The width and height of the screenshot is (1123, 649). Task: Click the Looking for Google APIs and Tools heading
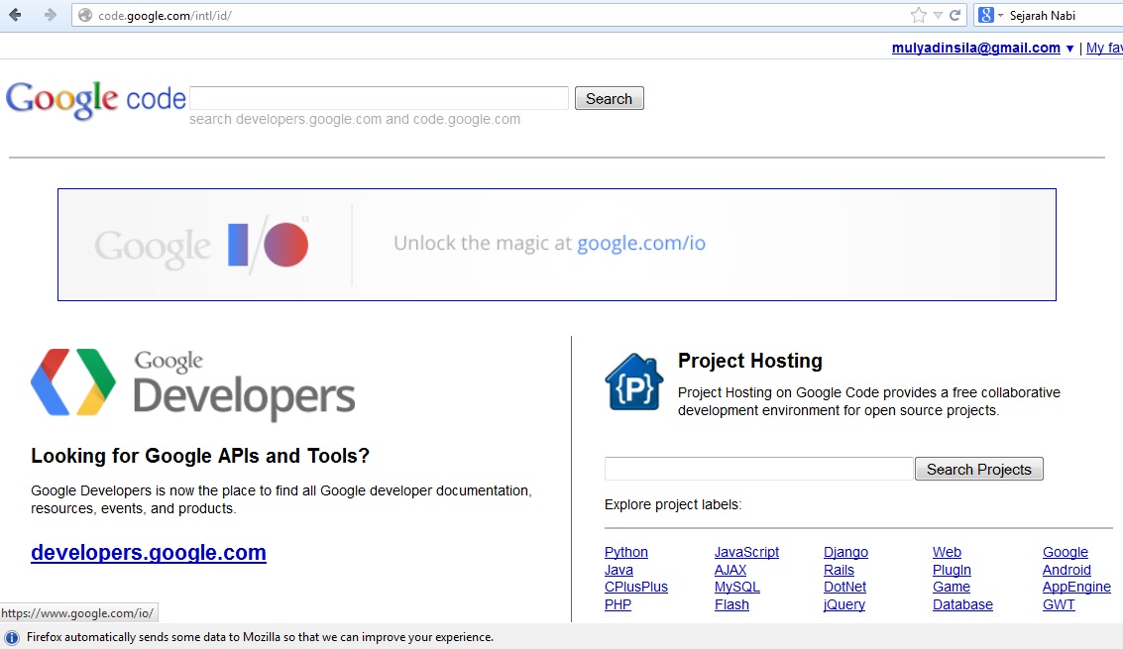click(200, 456)
